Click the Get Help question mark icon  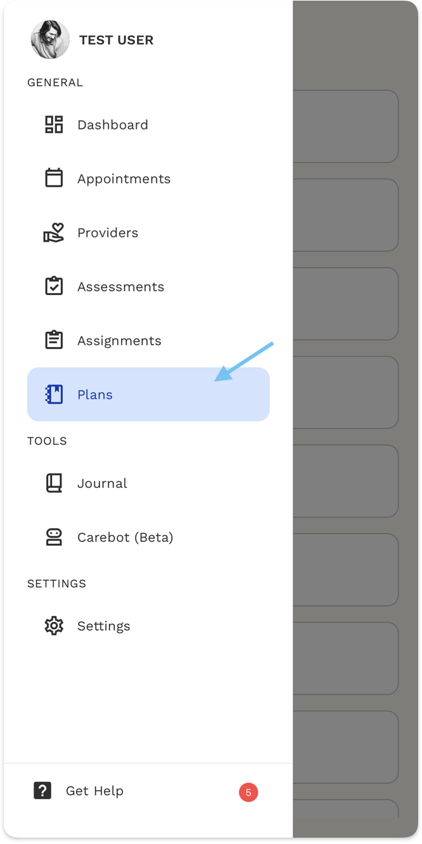42,791
